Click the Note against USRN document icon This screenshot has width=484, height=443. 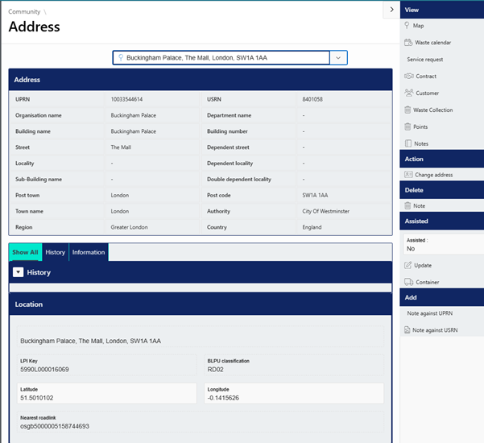[407, 329]
